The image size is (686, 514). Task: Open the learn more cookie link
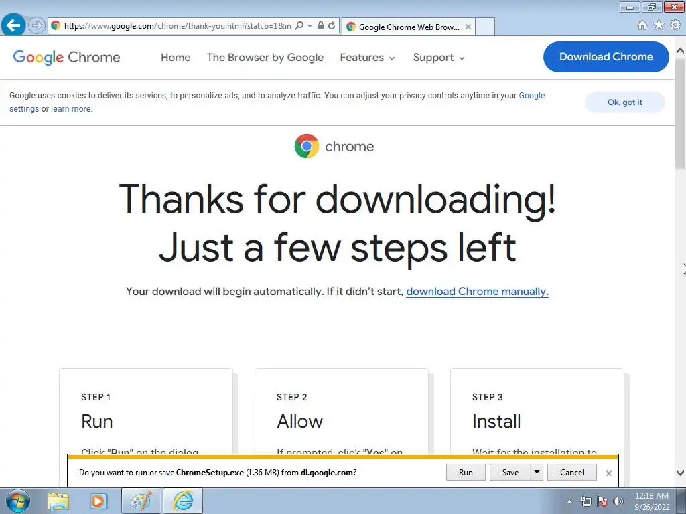[x=71, y=109]
